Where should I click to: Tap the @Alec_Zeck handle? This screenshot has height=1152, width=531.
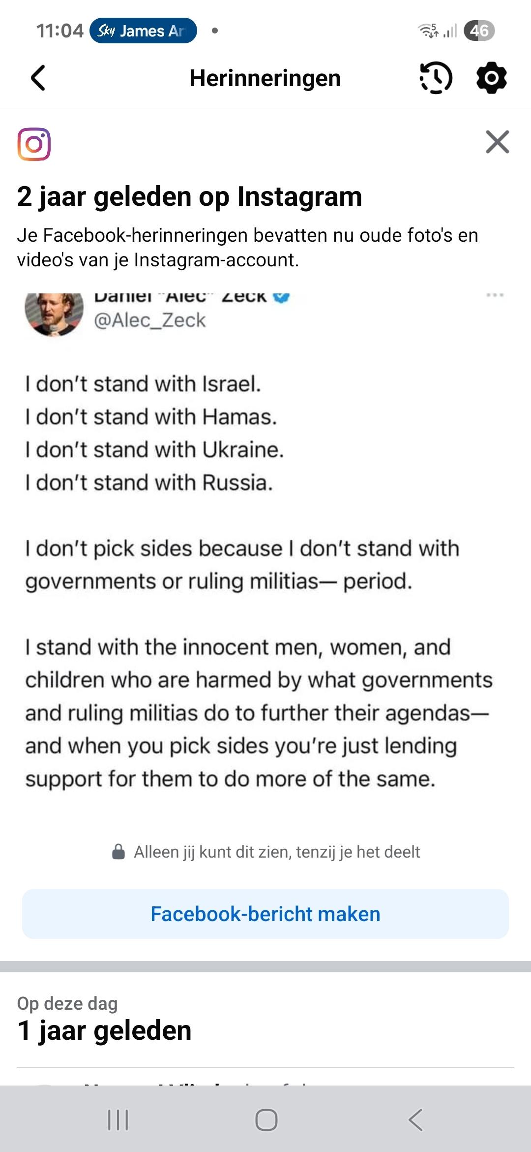pos(149,320)
